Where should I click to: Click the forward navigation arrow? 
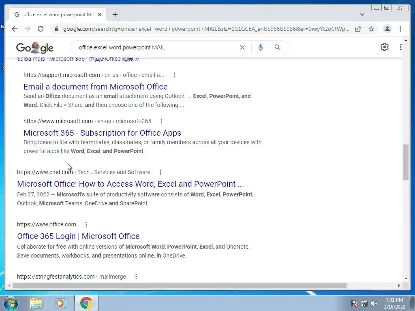tap(28, 29)
